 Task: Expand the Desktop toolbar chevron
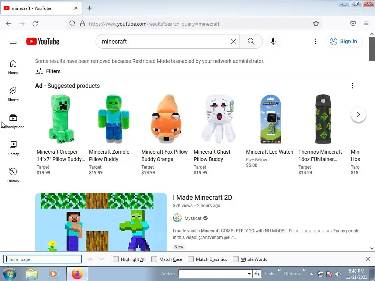(x=304, y=270)
